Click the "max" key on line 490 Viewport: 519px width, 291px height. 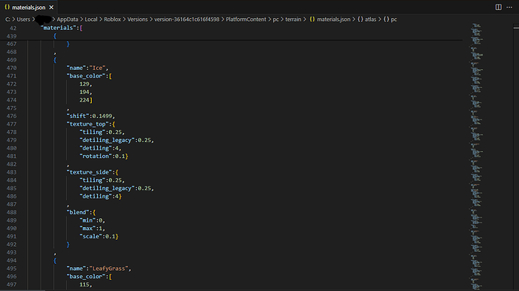click(87, 229)
